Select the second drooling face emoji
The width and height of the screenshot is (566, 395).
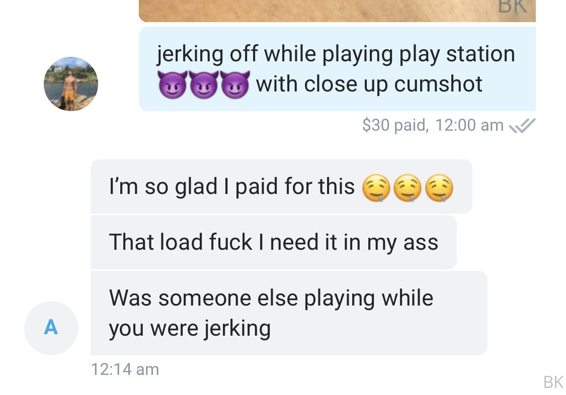pyautogui.click(x=408, y=188)
